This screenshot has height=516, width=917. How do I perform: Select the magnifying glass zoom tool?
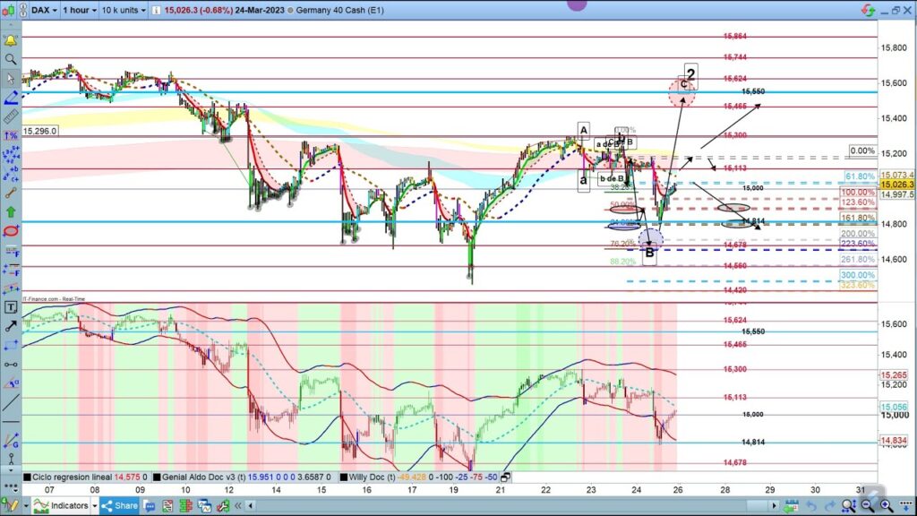[x=11, y=59]
